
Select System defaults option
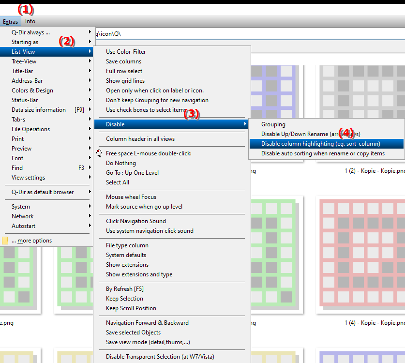172,255
